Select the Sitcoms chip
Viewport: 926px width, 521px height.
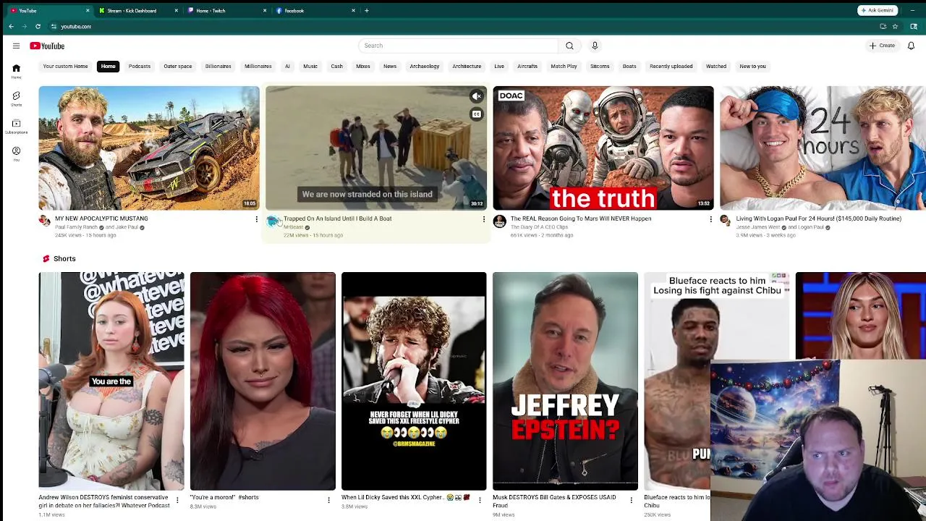(x=600, y=66)
